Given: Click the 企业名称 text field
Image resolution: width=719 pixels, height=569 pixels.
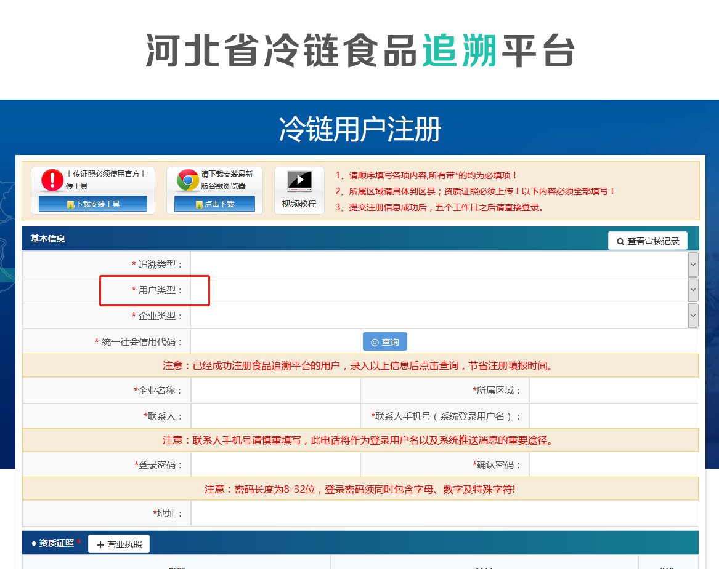Looking at the screenshot, I should point(275,391).
